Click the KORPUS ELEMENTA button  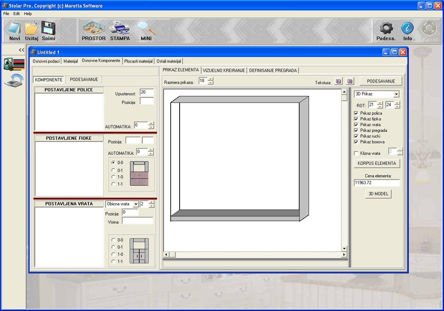pyautogui.click(x=377, y=164)
